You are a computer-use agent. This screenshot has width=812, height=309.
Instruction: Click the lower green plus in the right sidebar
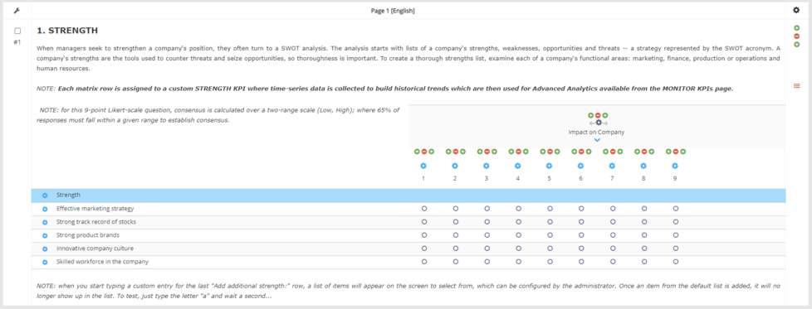796,45
